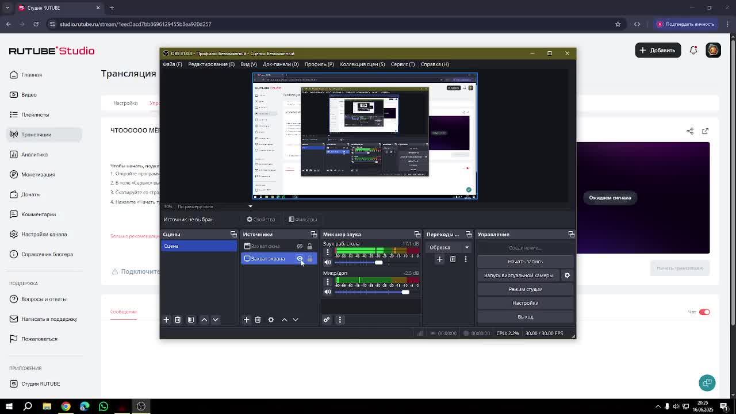Open OBS Настройки button
Image resolution: width=736 pixels, height=414 pixels.
[x=525, y=303]
